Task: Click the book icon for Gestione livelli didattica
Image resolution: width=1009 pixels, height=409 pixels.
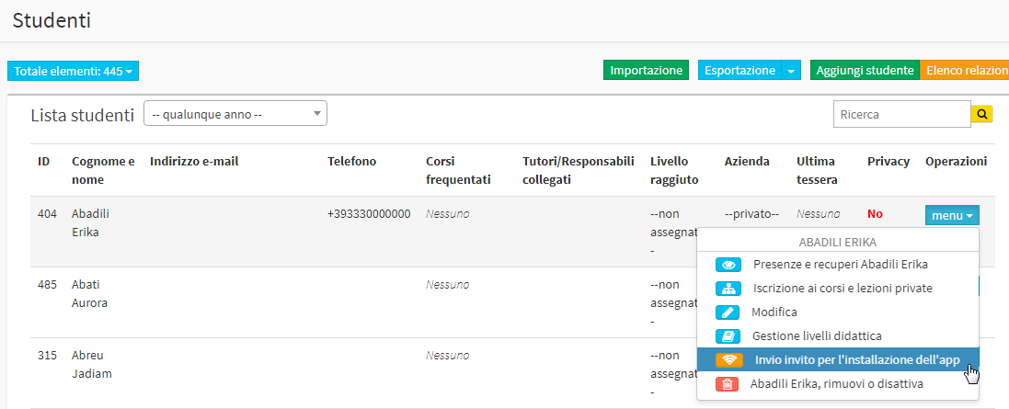Action: [728, 335]
